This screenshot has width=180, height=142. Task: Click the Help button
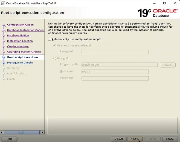click(x=9, y=139)
